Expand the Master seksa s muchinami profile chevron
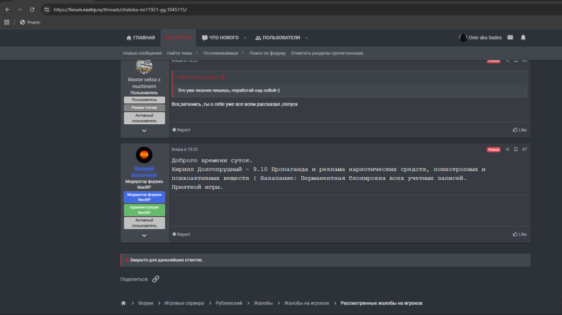 pos(144,130)
